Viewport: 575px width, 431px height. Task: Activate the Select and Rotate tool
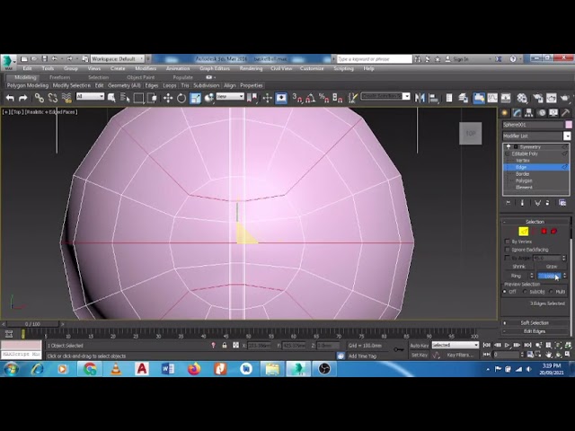(x=181, y=98)
